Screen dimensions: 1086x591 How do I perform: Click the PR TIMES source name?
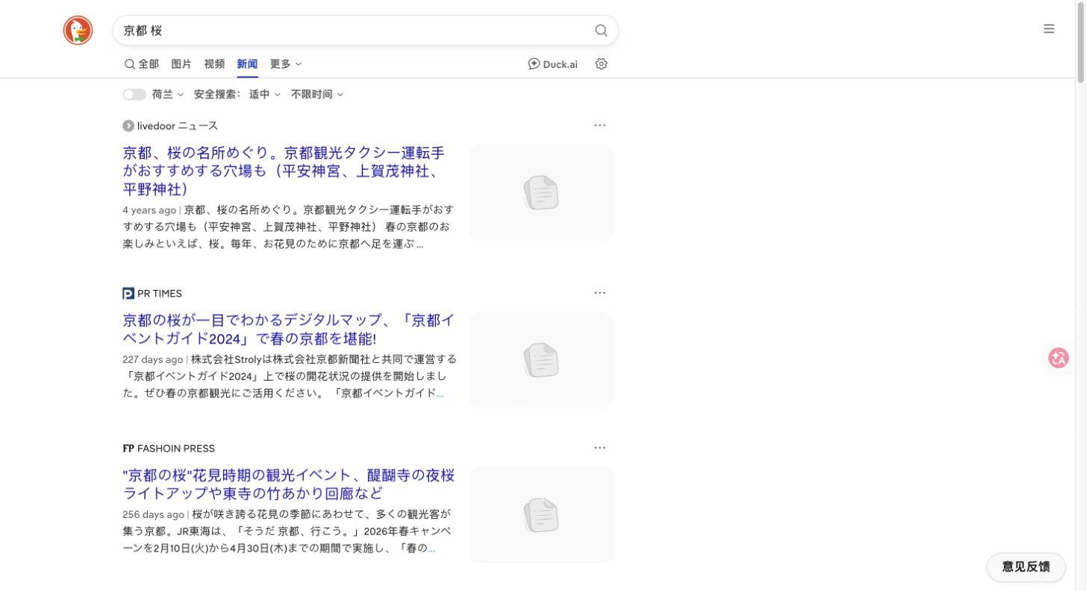[160, 294]
